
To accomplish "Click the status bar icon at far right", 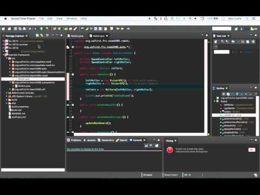I will 255,175.
